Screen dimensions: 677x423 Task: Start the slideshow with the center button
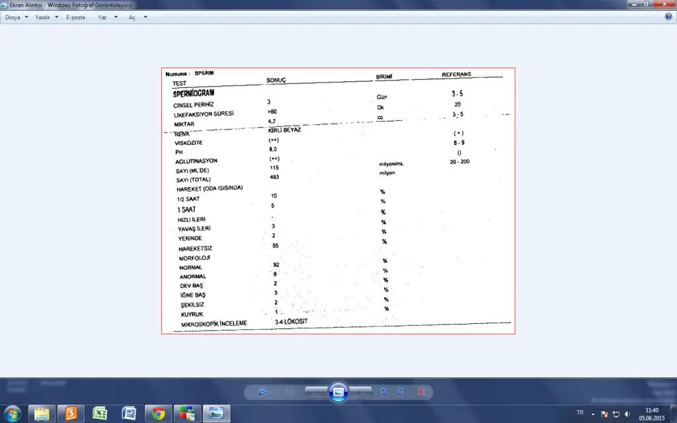tap(338, 392)
